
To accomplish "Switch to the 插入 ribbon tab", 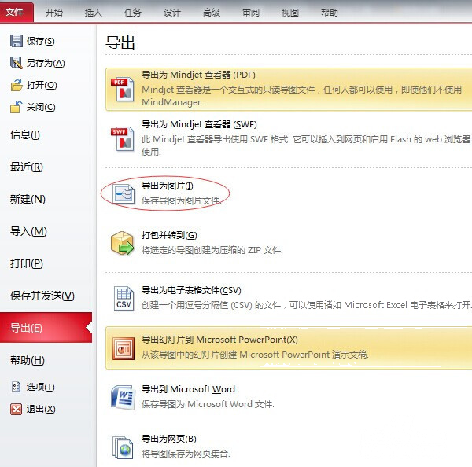I will coord(93,13).
